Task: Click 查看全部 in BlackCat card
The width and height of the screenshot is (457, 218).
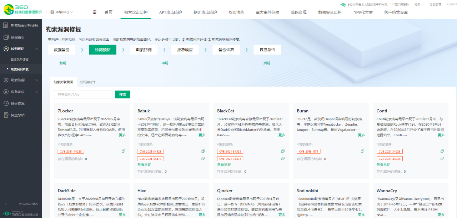Action: click(224, 164)
